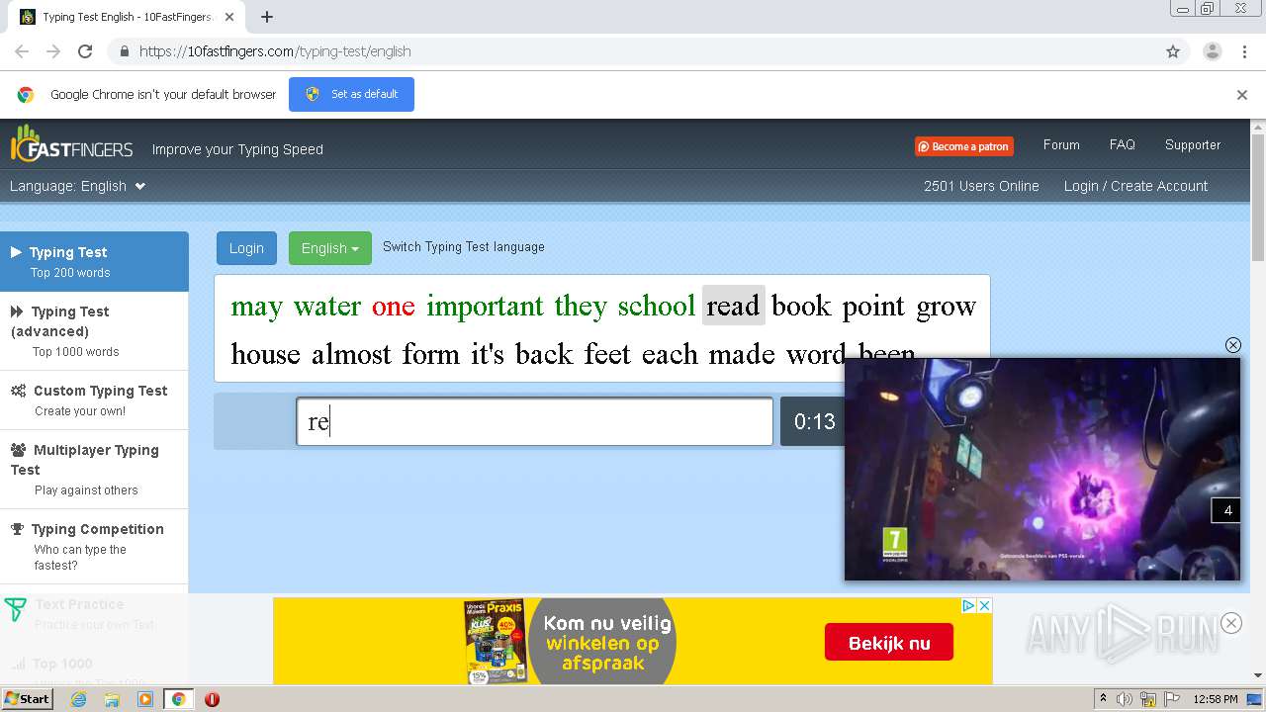Open the Forum link
The height and width of the screenshot is (712, 1266).
(1061, 144)
